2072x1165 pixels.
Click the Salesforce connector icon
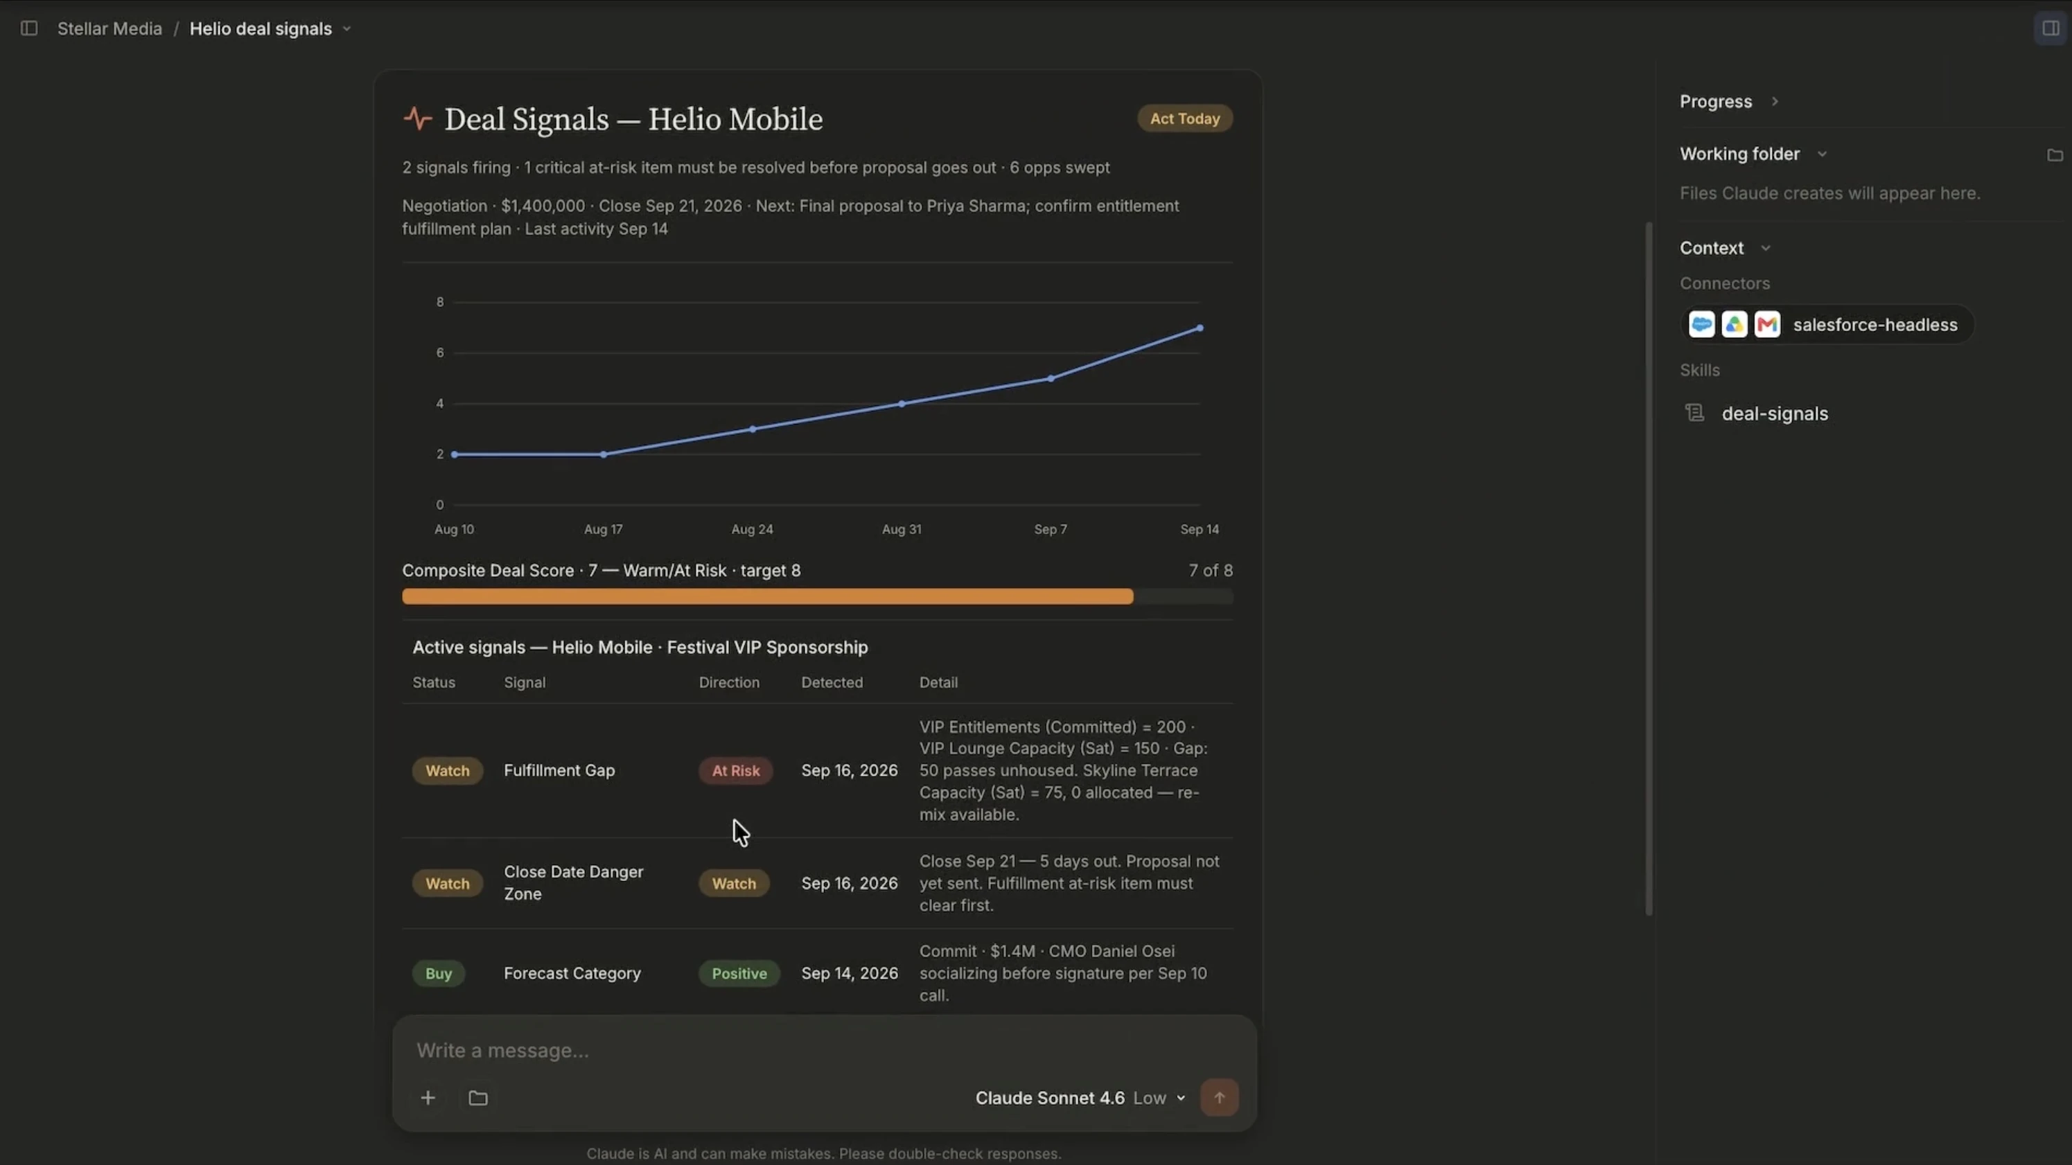click(x=1701, y=325)
